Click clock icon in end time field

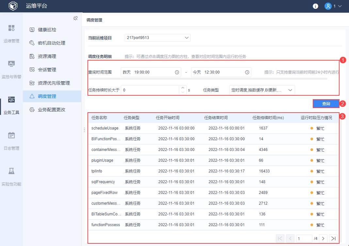click(247, 72)
